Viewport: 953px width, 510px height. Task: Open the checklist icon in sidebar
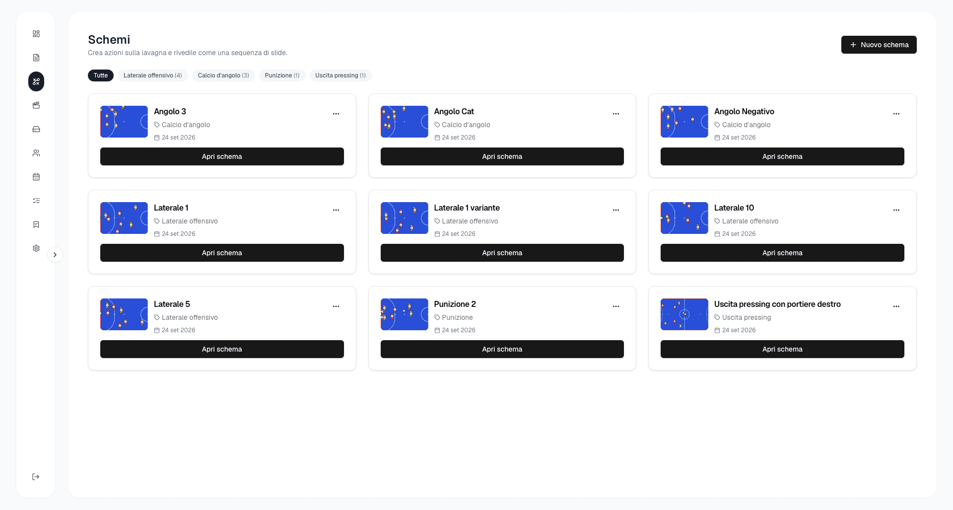tap(36, 201)
